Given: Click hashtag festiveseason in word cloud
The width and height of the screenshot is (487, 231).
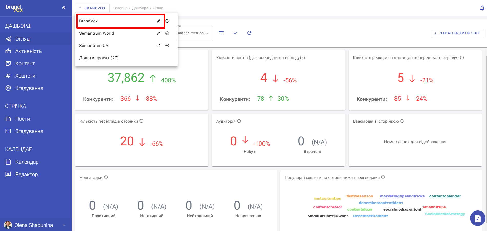Looking at the screenshot, I should (360, 196).
